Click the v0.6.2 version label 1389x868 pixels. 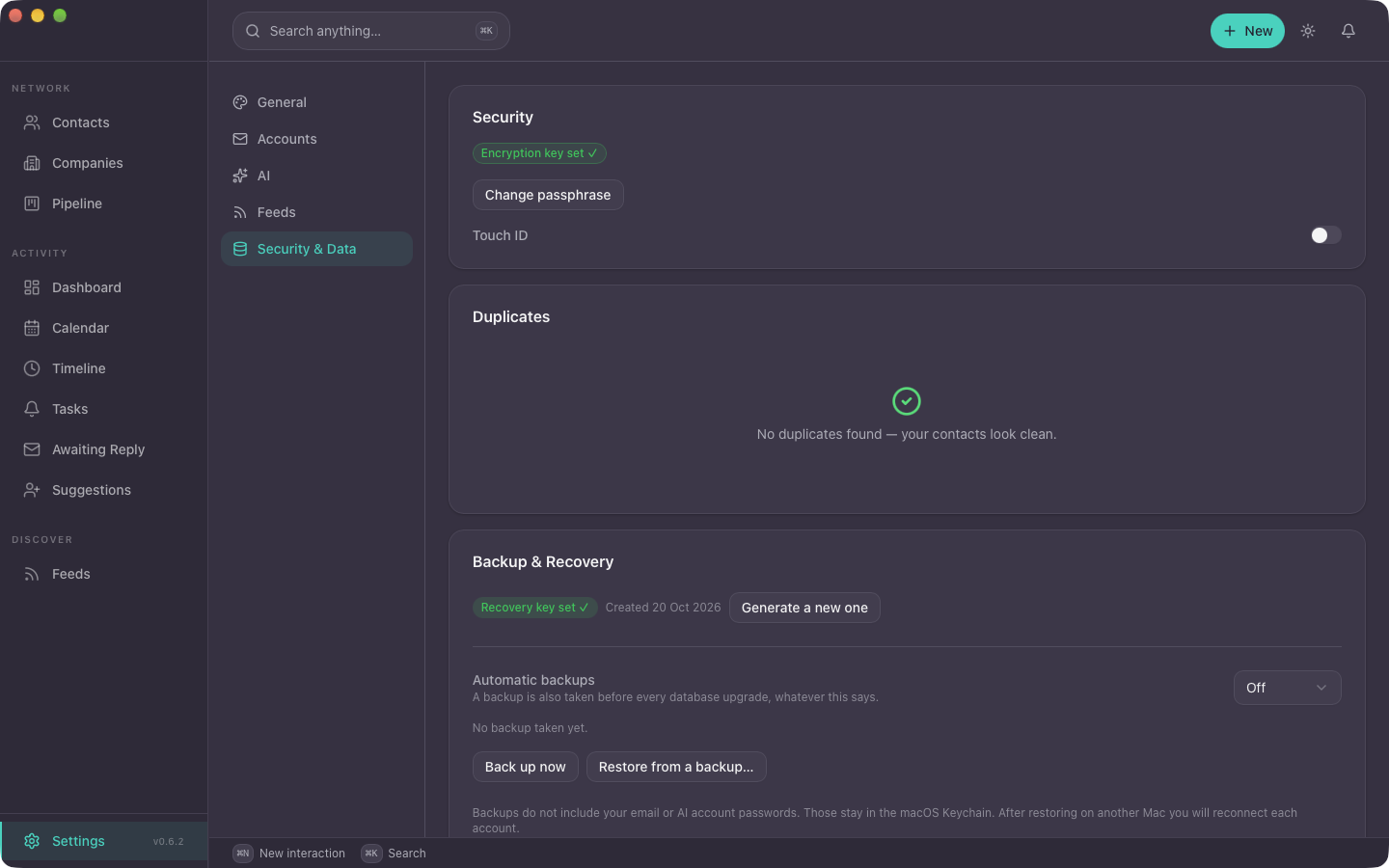(169, 841)
